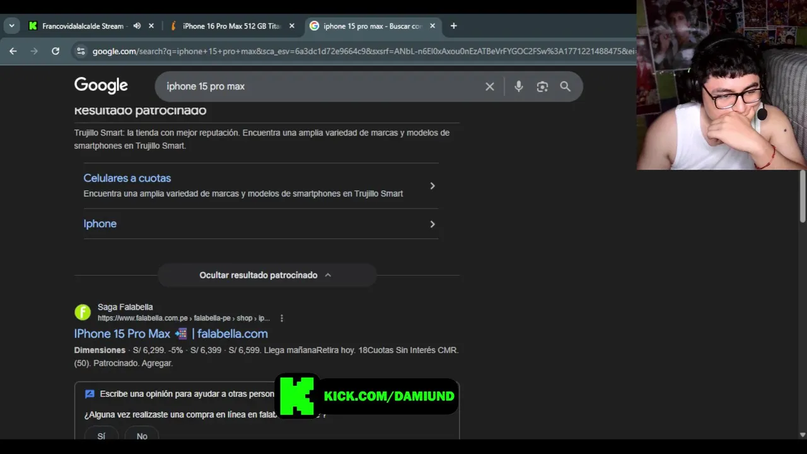807x454 pixels.
Task: Answer Sí to online purchase question
Action: coord(101,436)
